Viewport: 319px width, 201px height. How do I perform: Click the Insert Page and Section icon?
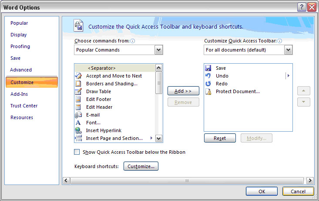coord(78,138)
